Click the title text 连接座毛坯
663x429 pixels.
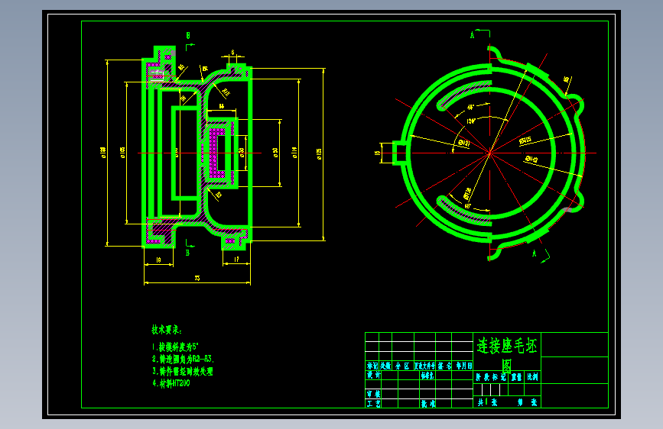click(507, 347)
